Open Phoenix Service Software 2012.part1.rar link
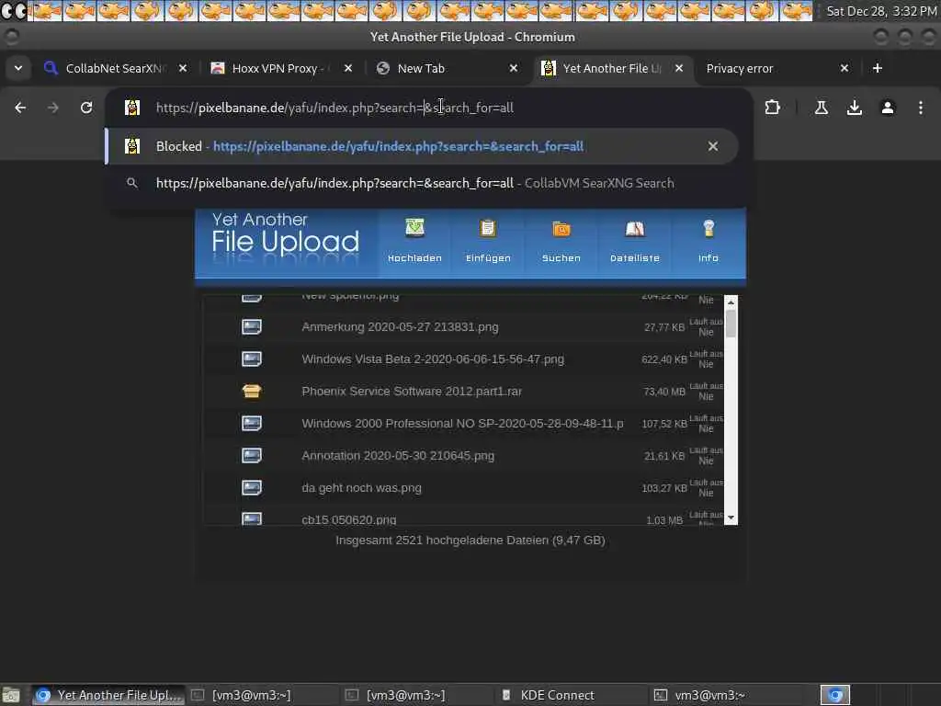941x706 pixels. point(412,392)
